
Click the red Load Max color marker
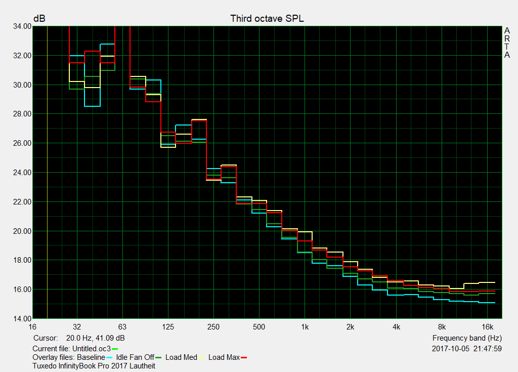click(x=244, y=358)
